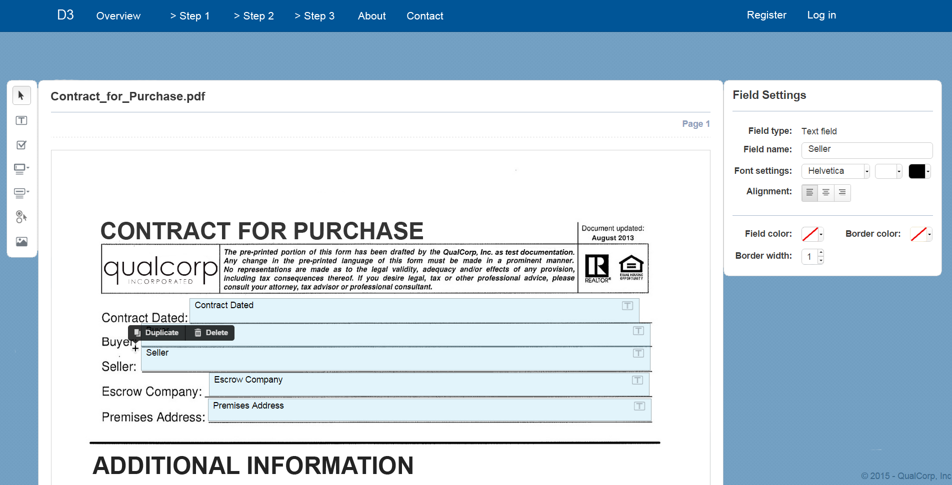Set alignment to left
The height and width of the screenshot is (485, 952).
[810, 193]
